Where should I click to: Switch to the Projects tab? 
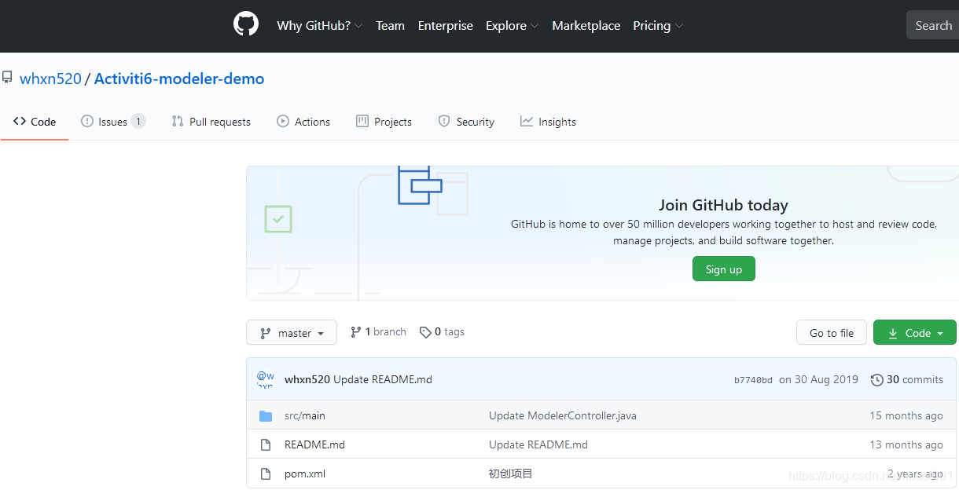[384, 121]
